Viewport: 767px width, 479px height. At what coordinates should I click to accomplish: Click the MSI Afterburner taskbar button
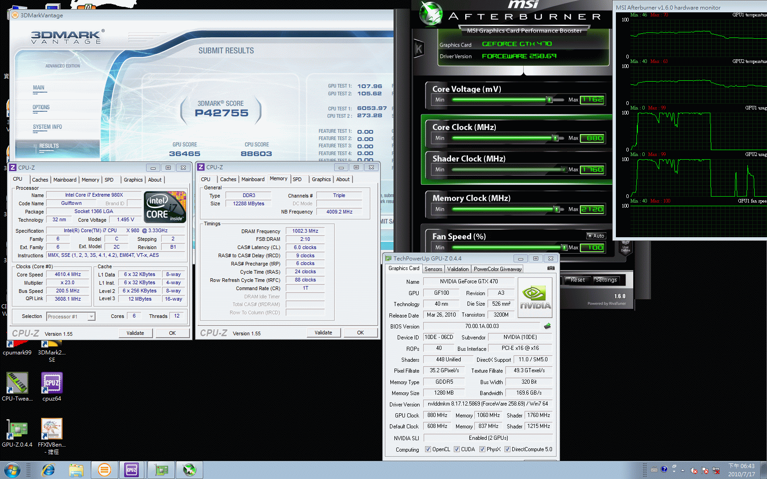[189, 470]
